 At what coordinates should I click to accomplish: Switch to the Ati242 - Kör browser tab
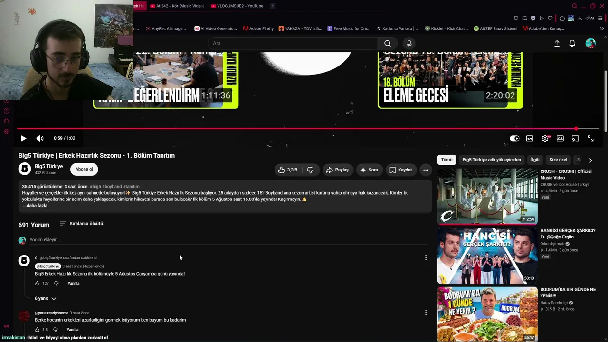pos(177,6)
